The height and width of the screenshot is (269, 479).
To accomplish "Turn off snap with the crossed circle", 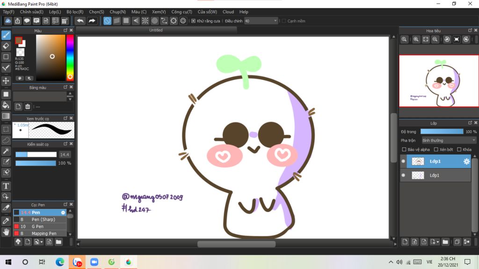I will tap(107, 21).
